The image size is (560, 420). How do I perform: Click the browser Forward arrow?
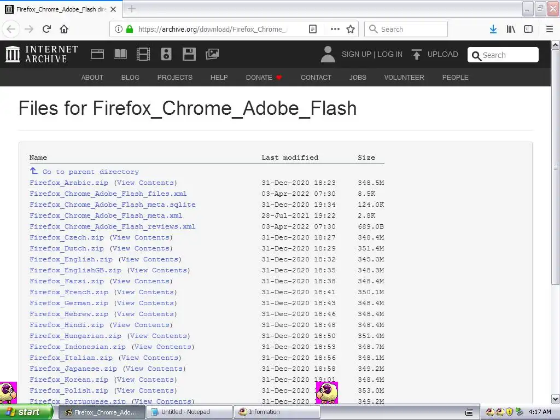29,29
